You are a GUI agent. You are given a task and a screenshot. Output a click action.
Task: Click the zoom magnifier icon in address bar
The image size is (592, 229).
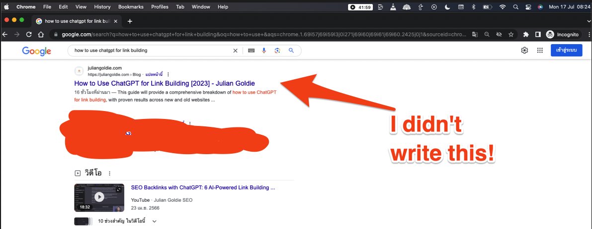487,34
